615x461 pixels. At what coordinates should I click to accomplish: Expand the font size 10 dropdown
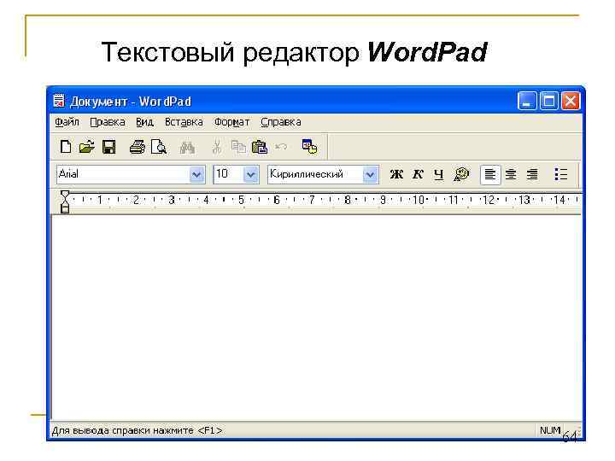250,174
